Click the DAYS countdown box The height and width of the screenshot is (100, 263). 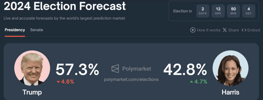point(203,11)
